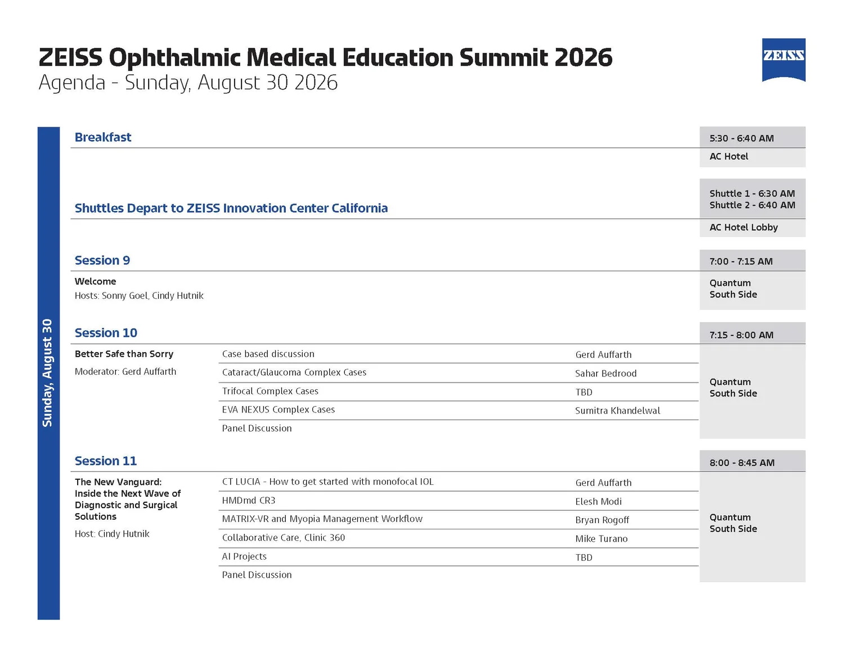Image resolution: width=844 pixels, height=652 pixels.
Task: Select the Session 9 heading
Action: [x=102, y=260]
